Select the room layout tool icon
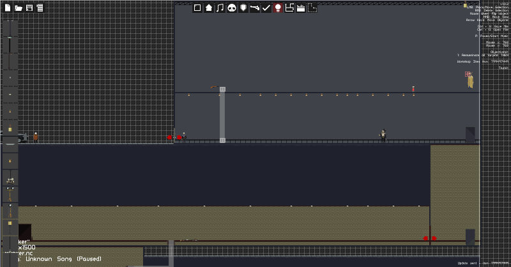This screenshot has height=267, width=511. (x=289, y=8)
